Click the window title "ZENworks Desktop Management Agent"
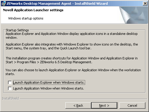 pyautogui.click(x=39, y=4)
